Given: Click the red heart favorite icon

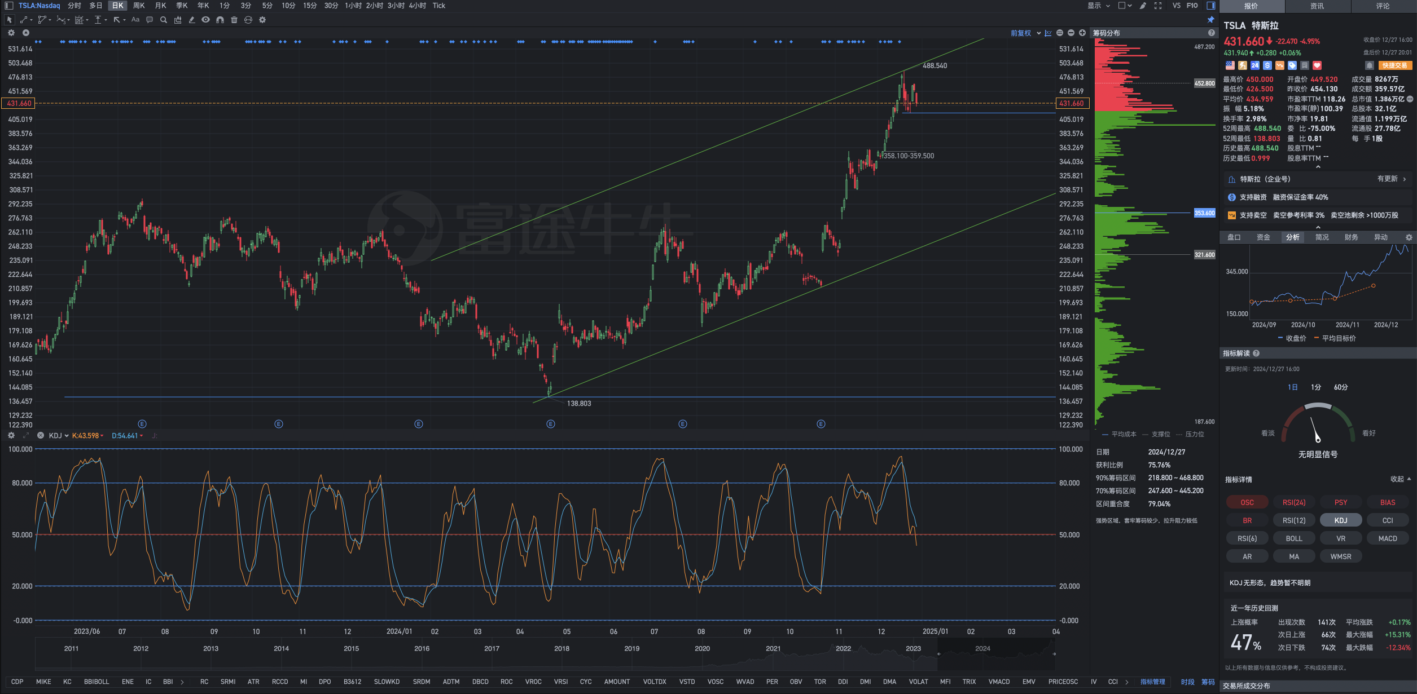Looking at the screenshot, I should 1317,65.
